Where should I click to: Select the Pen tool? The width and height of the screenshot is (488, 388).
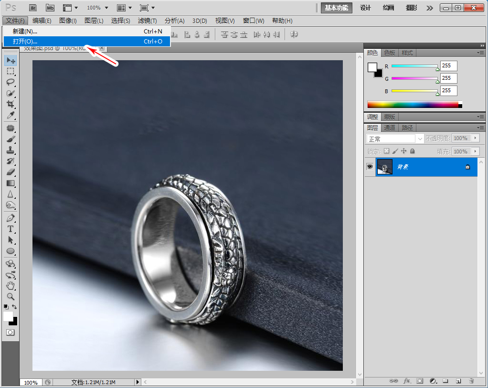point(11,218)
